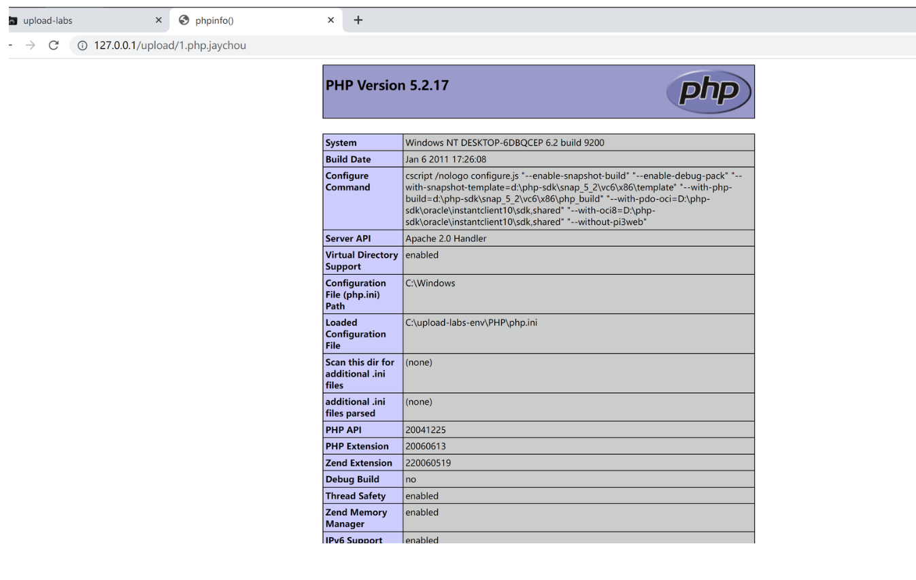This screenshot has height=580, width=916.
Task: Click the Zend Memory Manager label
Action: [x=356, y=518]
